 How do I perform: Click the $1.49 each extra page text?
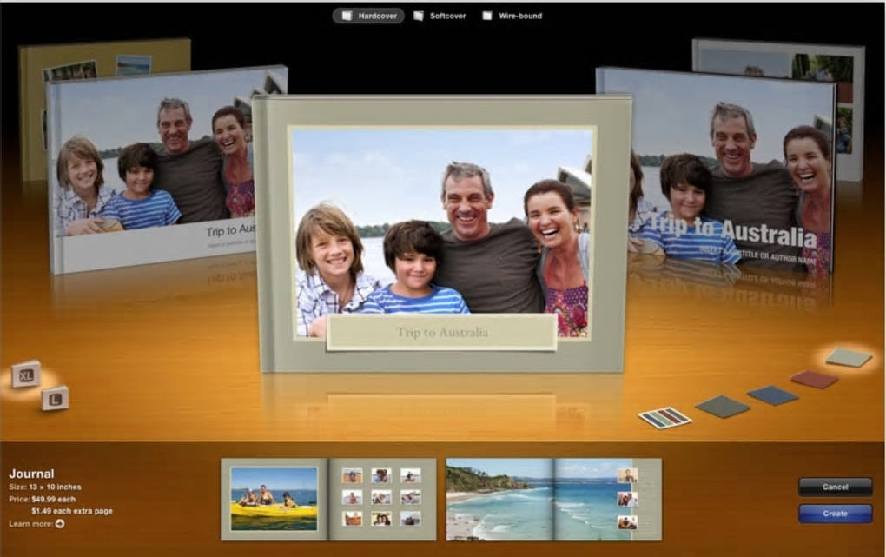(72, 511)
